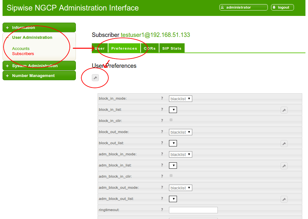
Task: Open the adm_block_out_list dropdown
Action: click(x=173, y=199)
